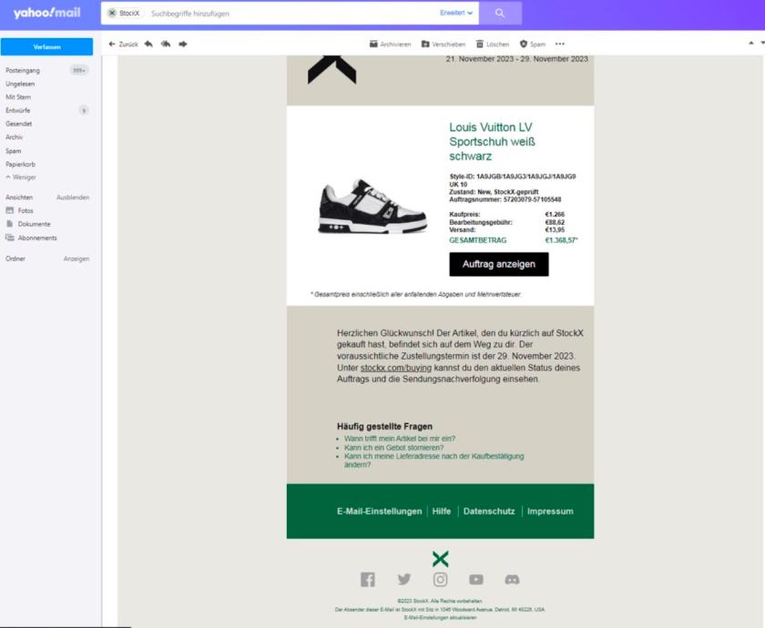Click the Yahoo Mail logo
Screen dimensions: 765x628
pyautogui.click(x=46, y=13)
